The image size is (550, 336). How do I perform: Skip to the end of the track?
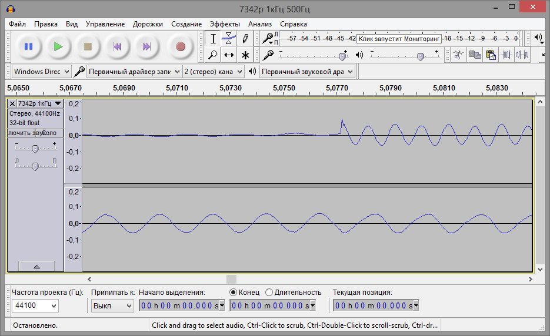[x=146, y=46]
